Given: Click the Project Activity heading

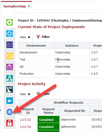Looking at the screenshot, I should tap(32, 84).
